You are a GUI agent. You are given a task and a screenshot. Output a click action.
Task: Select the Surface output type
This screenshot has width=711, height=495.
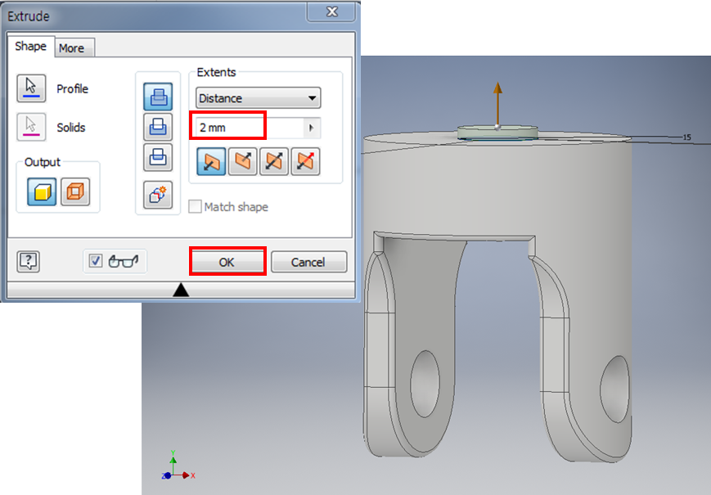point(75,191)
